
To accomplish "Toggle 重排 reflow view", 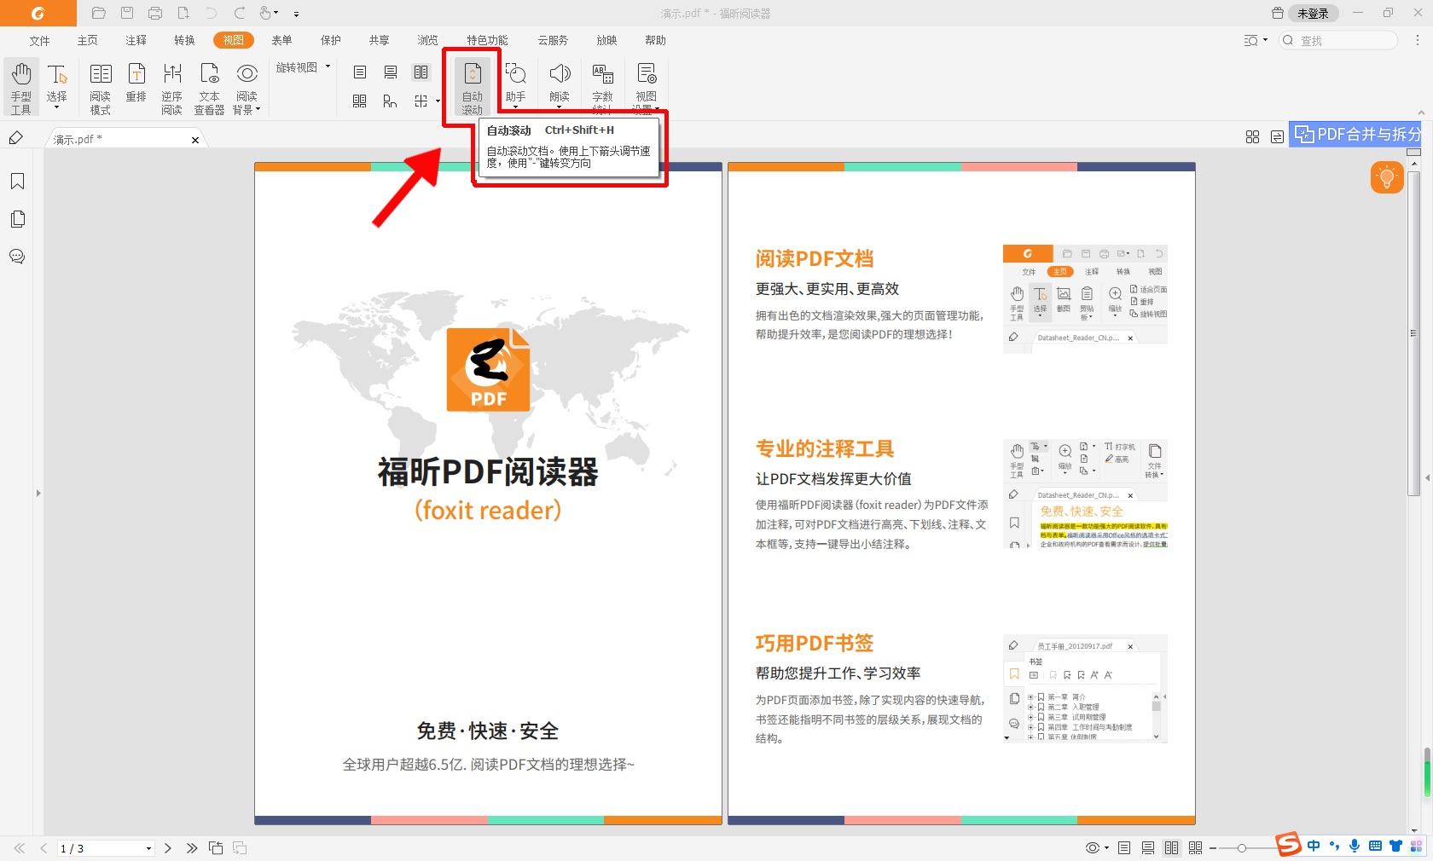I will coord(136,85).
